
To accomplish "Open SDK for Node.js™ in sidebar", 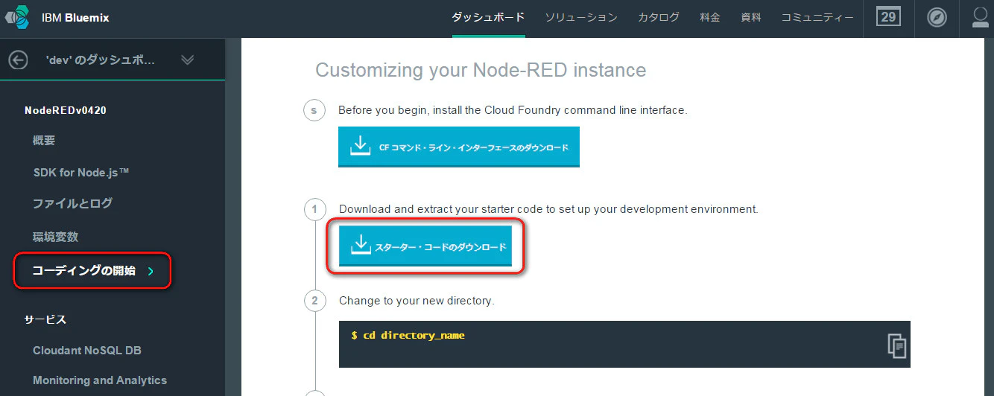I will point(82,172).
